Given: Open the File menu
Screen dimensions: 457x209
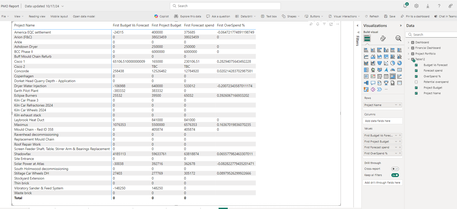Looking at the screenshot, I should point(5,16).
